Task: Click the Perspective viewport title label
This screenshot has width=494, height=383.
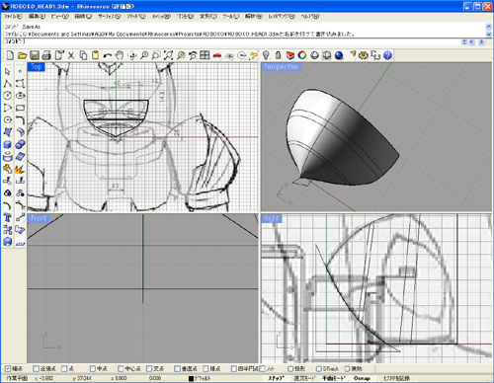Action: pyautogui.click(x=281, y=67)
